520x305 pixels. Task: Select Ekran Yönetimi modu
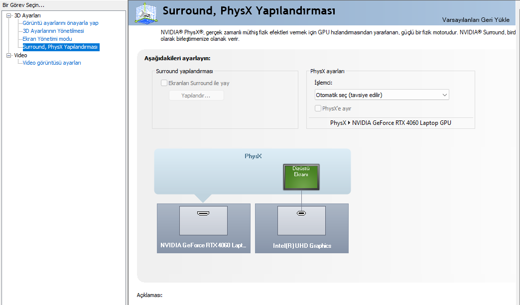pyautogui.click(x=46, y=39)
